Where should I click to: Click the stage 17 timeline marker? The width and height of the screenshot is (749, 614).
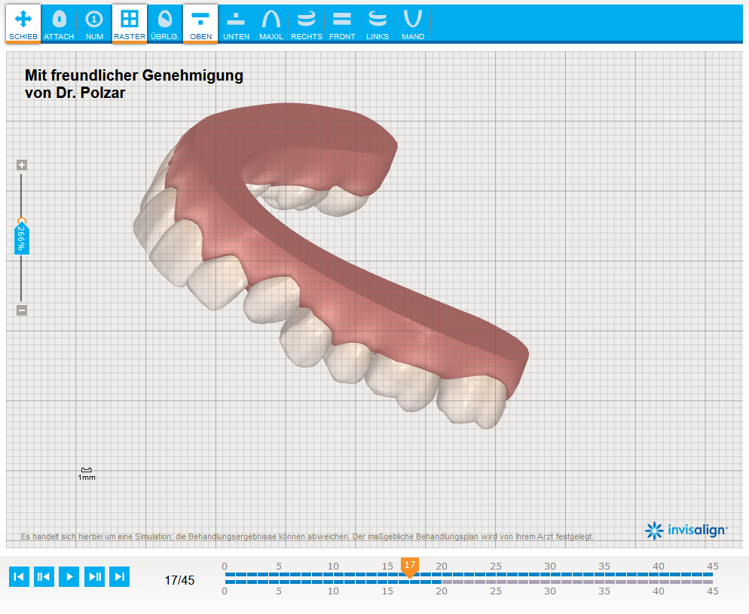point(410,567)
